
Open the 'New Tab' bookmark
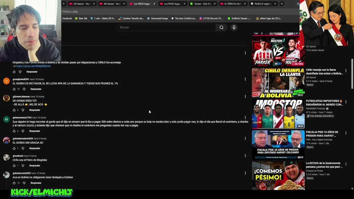[x=81, y=19]
